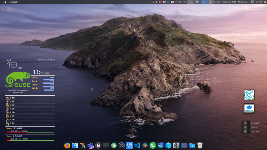The height and width of the screenshot is (150, 267).
Task: Open the Finder-style file manager icon
Action: pyautogui.click(x=75, y=145)
